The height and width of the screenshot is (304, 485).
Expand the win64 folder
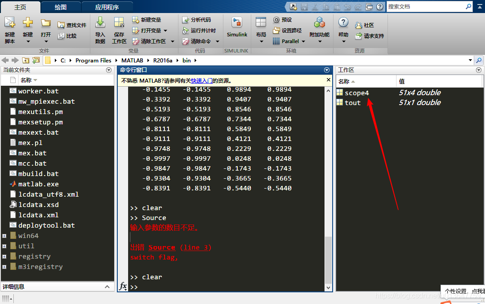(x=4, y=236)
